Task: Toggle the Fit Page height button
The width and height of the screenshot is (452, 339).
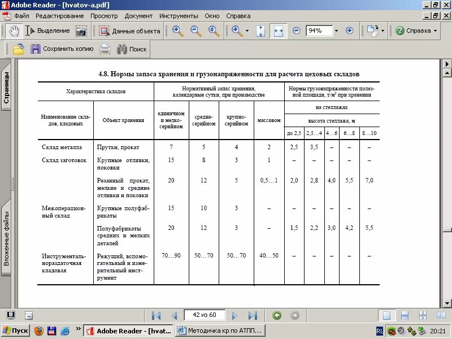Action: (x=260, y=31)
